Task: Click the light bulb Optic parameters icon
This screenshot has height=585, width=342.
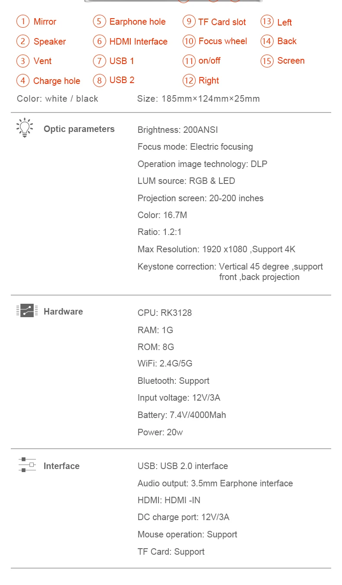Action: (x=25, y=127)
